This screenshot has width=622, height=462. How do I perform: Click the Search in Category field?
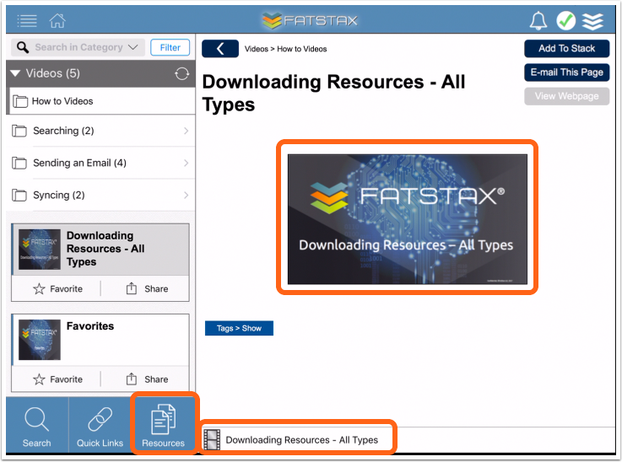78,47
